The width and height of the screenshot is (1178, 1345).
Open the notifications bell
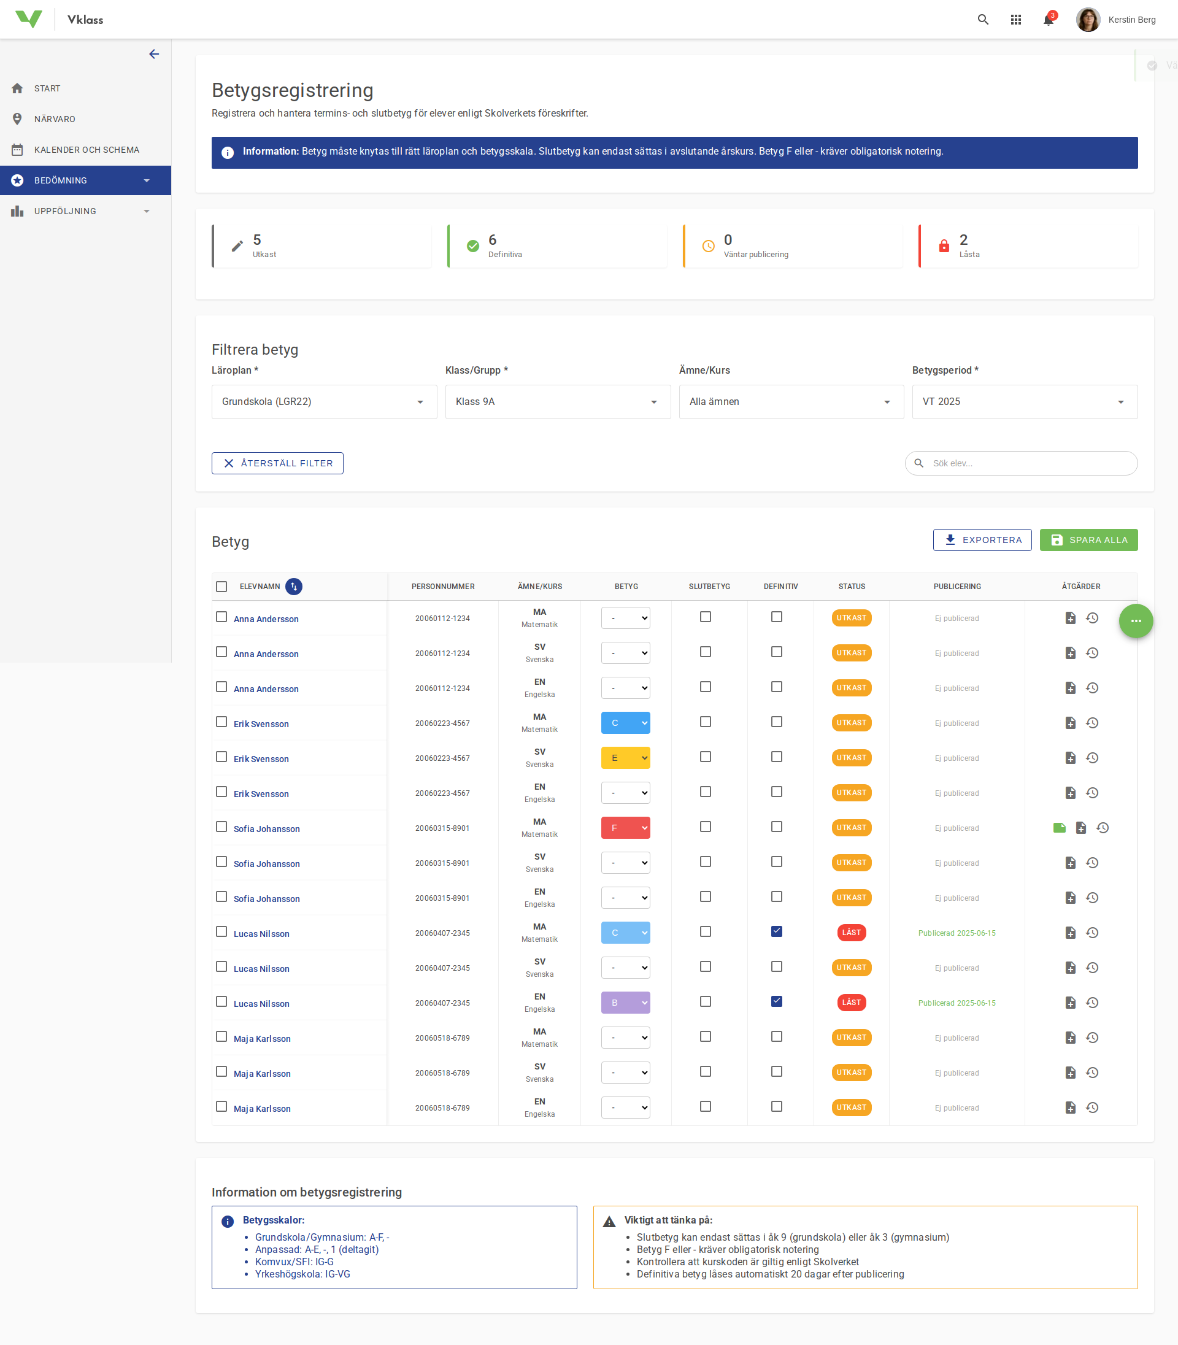pos(1048,20)
